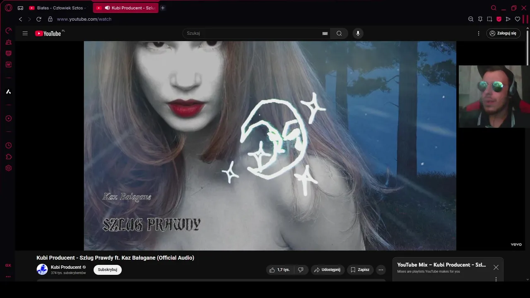The image size is (530, 298).
Task: Open the striped square sidebar icon
Action: pos(8,53)
